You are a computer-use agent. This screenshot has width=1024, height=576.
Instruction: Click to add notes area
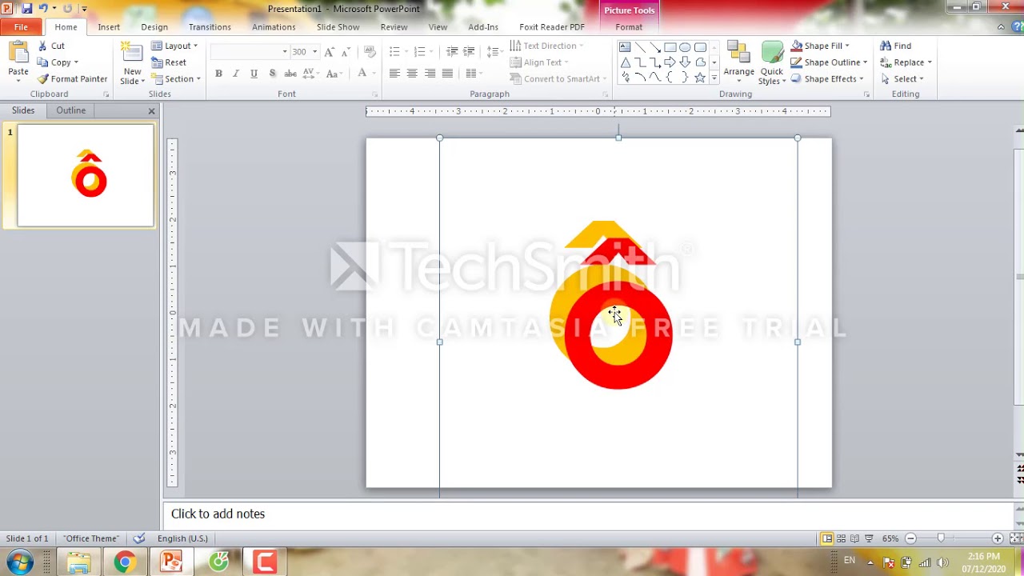click(588, 514)
